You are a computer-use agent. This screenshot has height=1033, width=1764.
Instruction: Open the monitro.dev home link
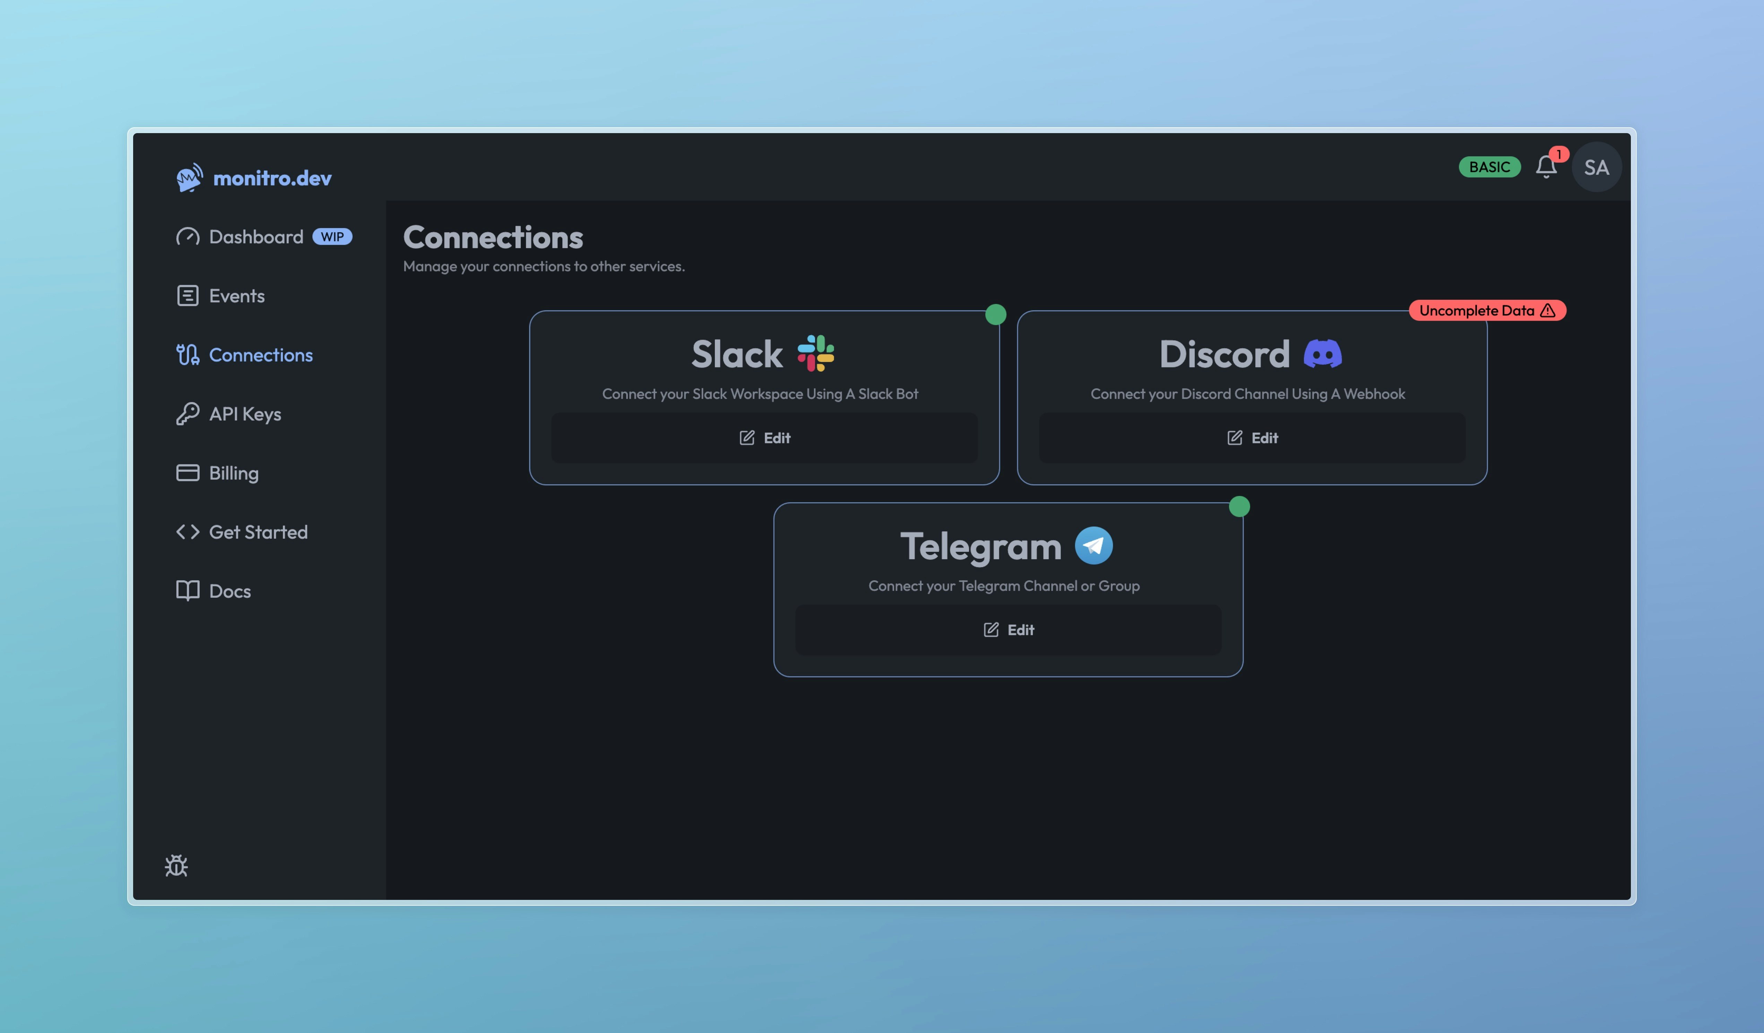253,178
